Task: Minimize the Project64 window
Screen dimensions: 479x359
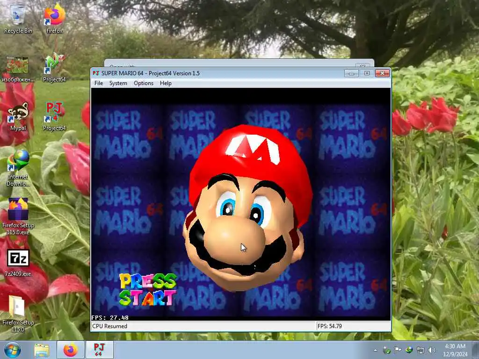Action: [351, 73]
